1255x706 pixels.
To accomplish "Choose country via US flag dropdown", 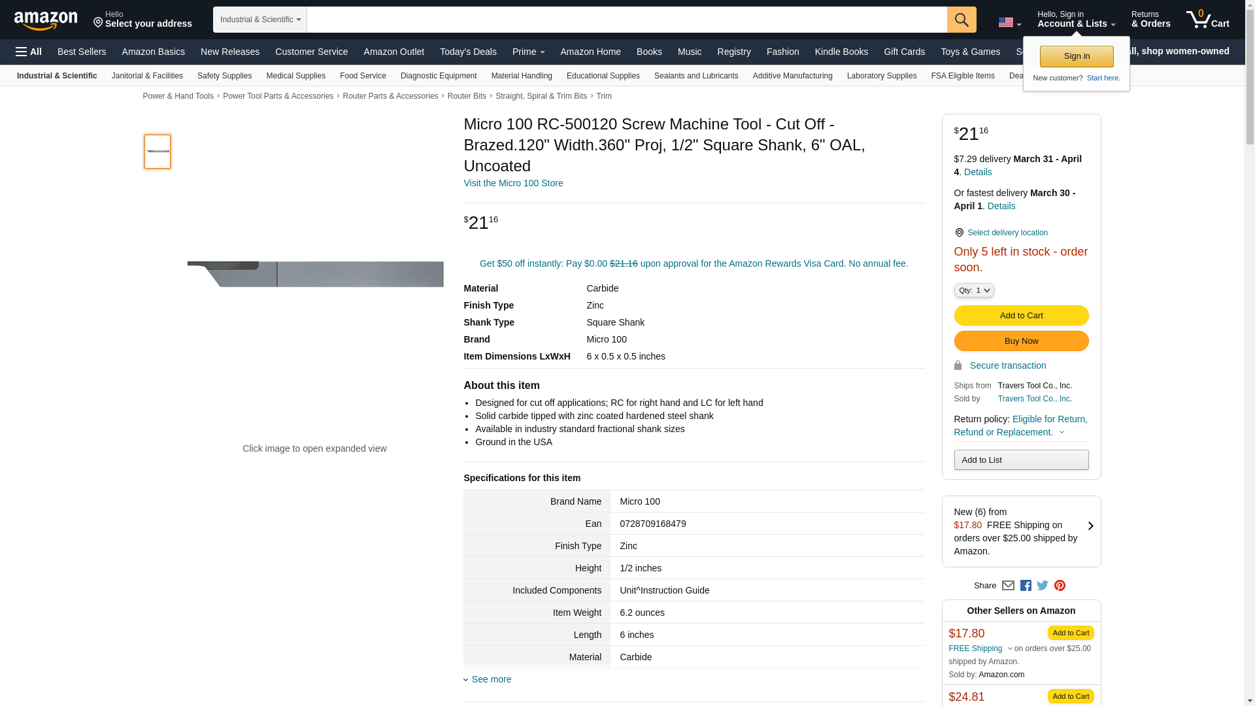I will pos(1009,23).
